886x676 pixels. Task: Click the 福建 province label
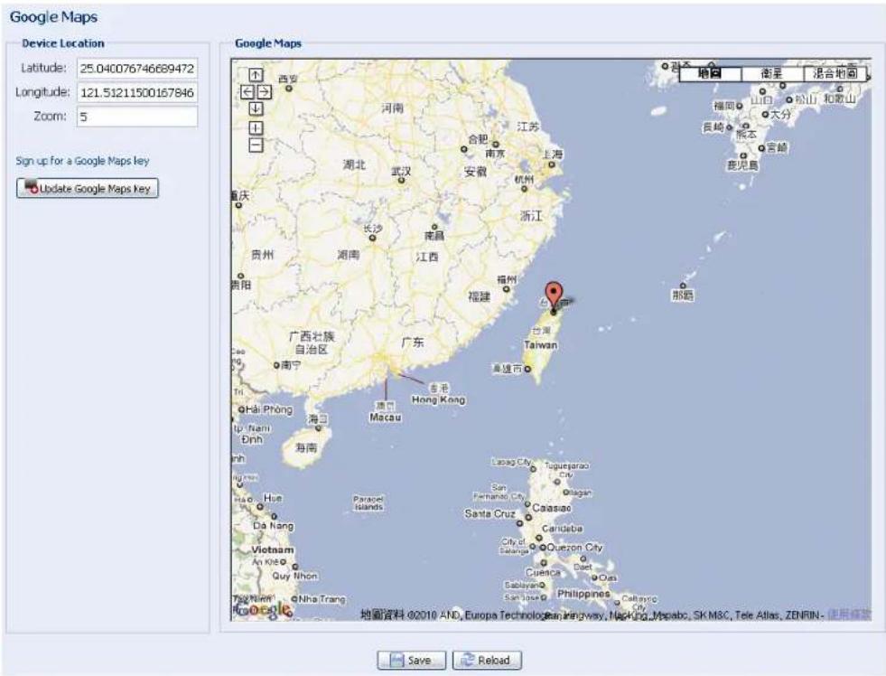click(480, 296)
